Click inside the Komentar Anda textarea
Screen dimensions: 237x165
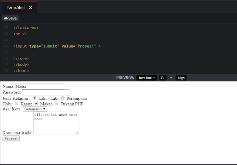[x=56, y=123]
